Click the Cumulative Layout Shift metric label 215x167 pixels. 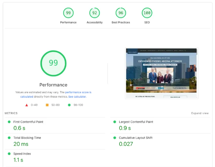[x=136, y=138]
